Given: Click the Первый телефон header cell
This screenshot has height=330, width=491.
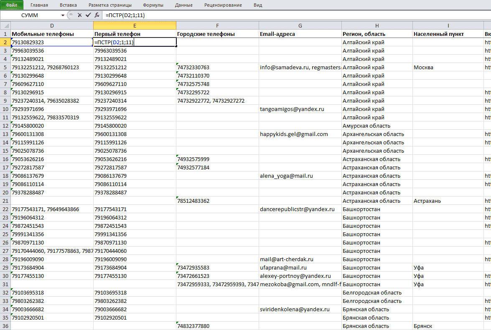Looking at the screenshot, I should (135, 34).
